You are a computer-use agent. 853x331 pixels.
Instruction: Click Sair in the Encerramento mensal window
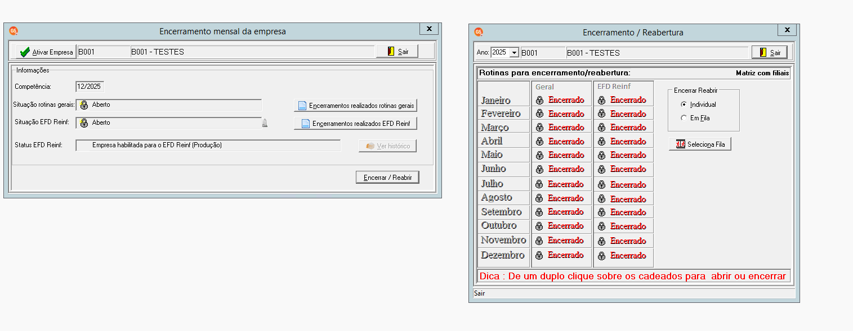point(397,51)
